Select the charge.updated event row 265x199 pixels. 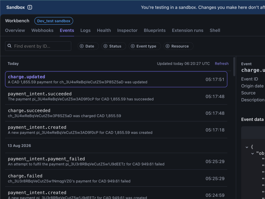click(116, 79)
